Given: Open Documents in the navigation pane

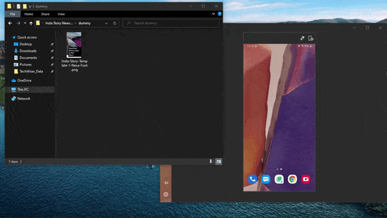Looking at the screenshot, I should click(28, 58).
